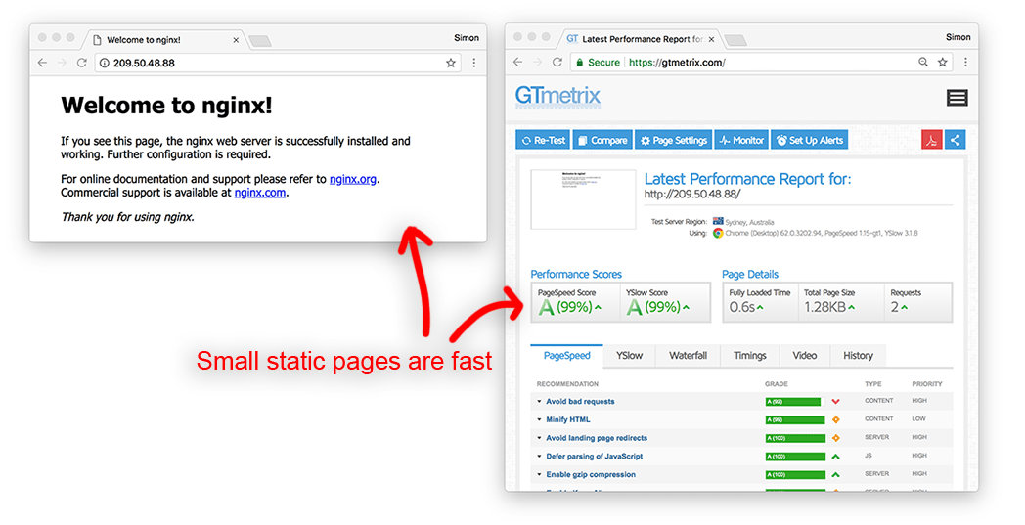Click the Monitor button
Image resolution: width=1025 pixels, height=525 pixels.
(741, 140)
